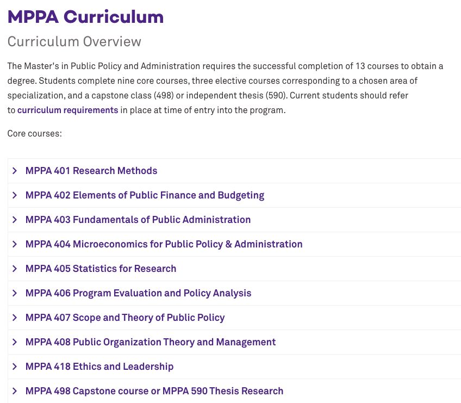
Task: Click the MPPA Curriculum page heading
Action: tap(85, 17)
